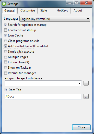This screenshot has width=94, height=134.
Task: Disable Search for updates at startup
Action: (x=5, y=25)
